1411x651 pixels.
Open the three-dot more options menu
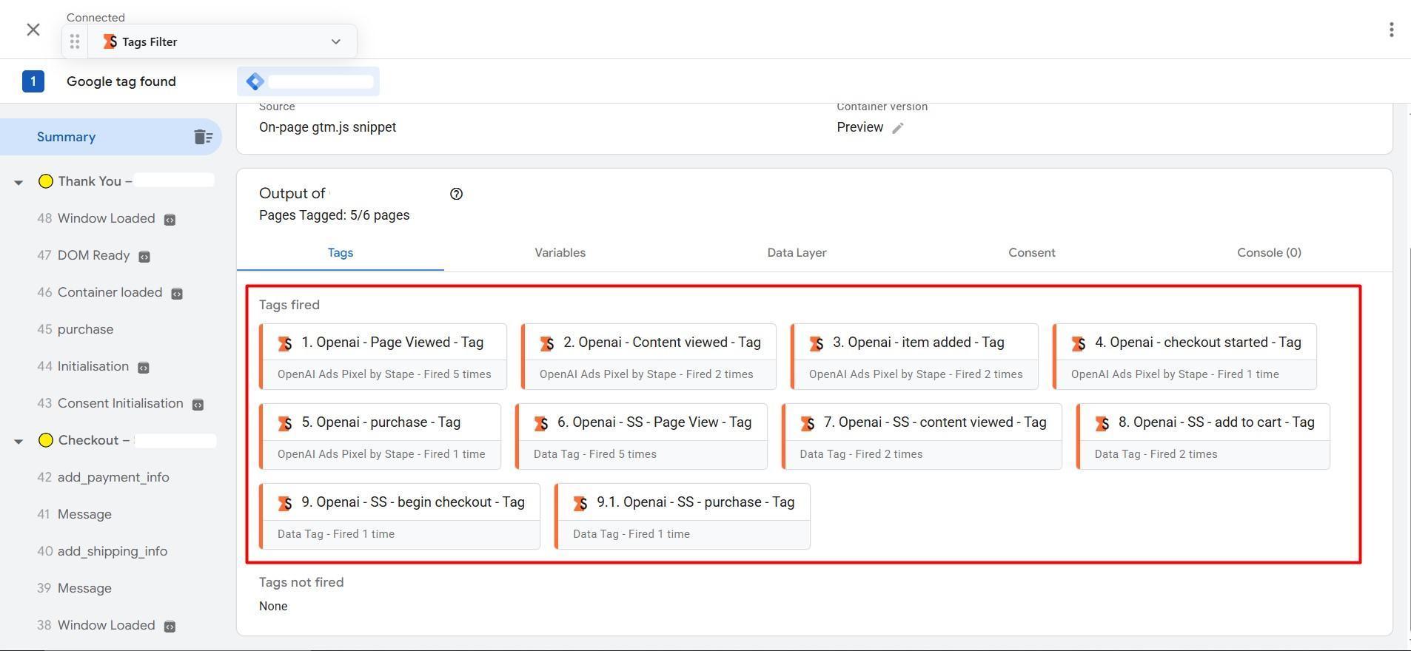[1392, 30]
